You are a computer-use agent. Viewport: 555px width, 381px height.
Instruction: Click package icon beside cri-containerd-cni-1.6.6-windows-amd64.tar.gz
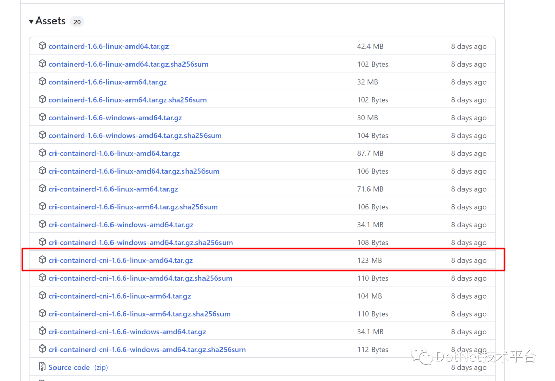click(42, 331)
